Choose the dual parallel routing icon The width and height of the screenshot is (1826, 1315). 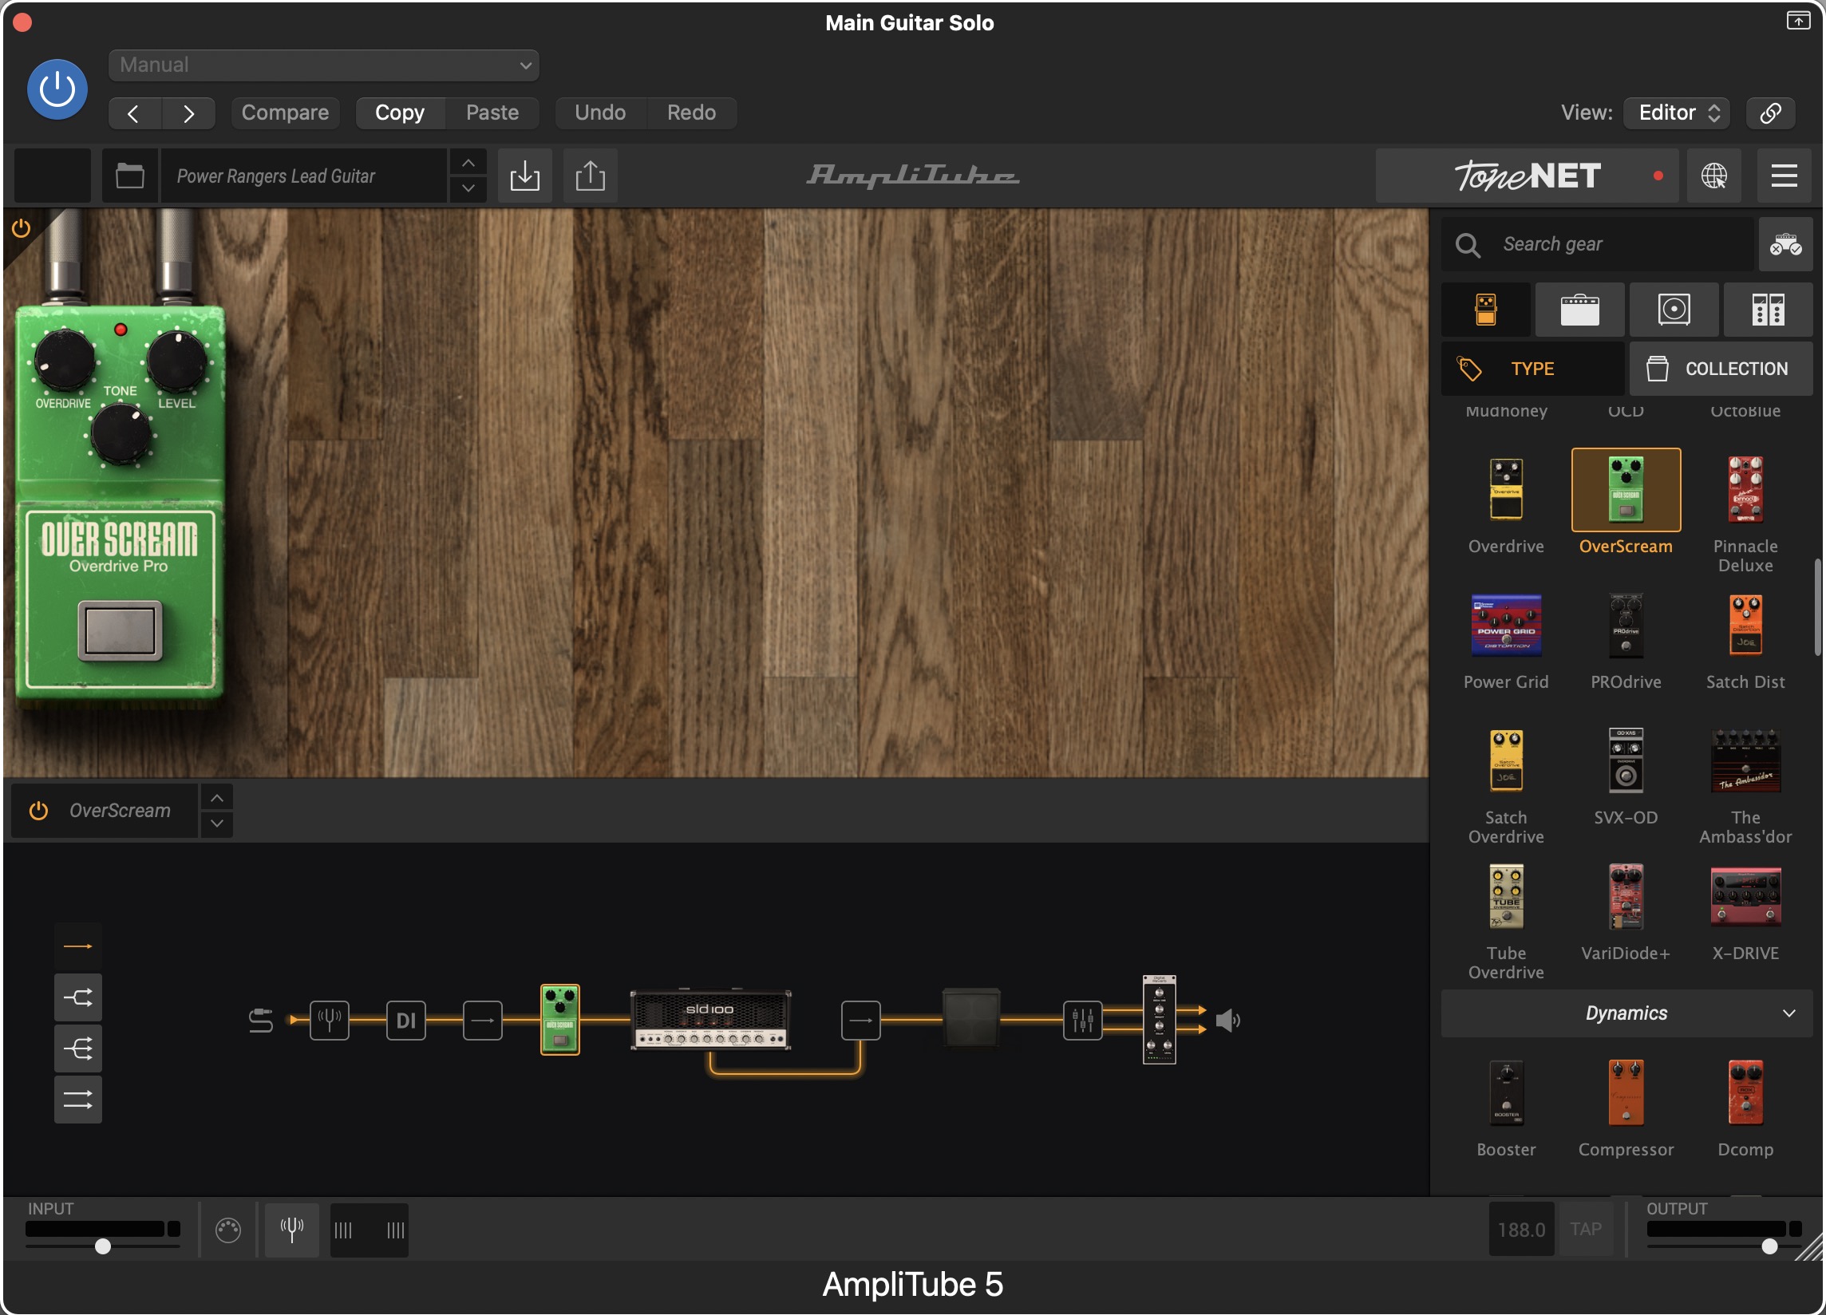coord(77,1100)
